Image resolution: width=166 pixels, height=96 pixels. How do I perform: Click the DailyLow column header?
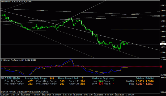[x=140, y=78]
